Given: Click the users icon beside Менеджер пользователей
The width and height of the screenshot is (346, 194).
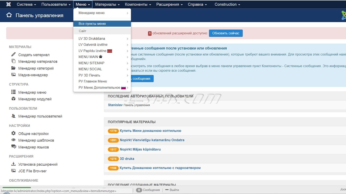Looking at the screenshot, I should pos(14,116).
